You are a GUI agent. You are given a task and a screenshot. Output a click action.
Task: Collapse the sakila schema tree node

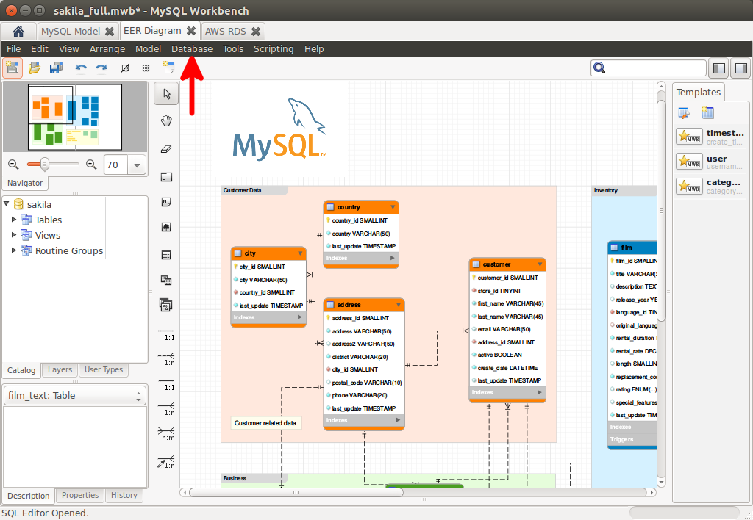(6, 204)
